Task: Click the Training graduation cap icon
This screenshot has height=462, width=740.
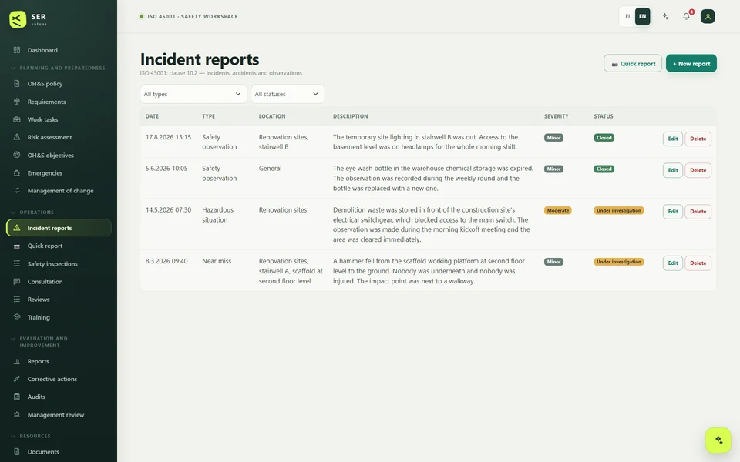Action: coord(17,316)
